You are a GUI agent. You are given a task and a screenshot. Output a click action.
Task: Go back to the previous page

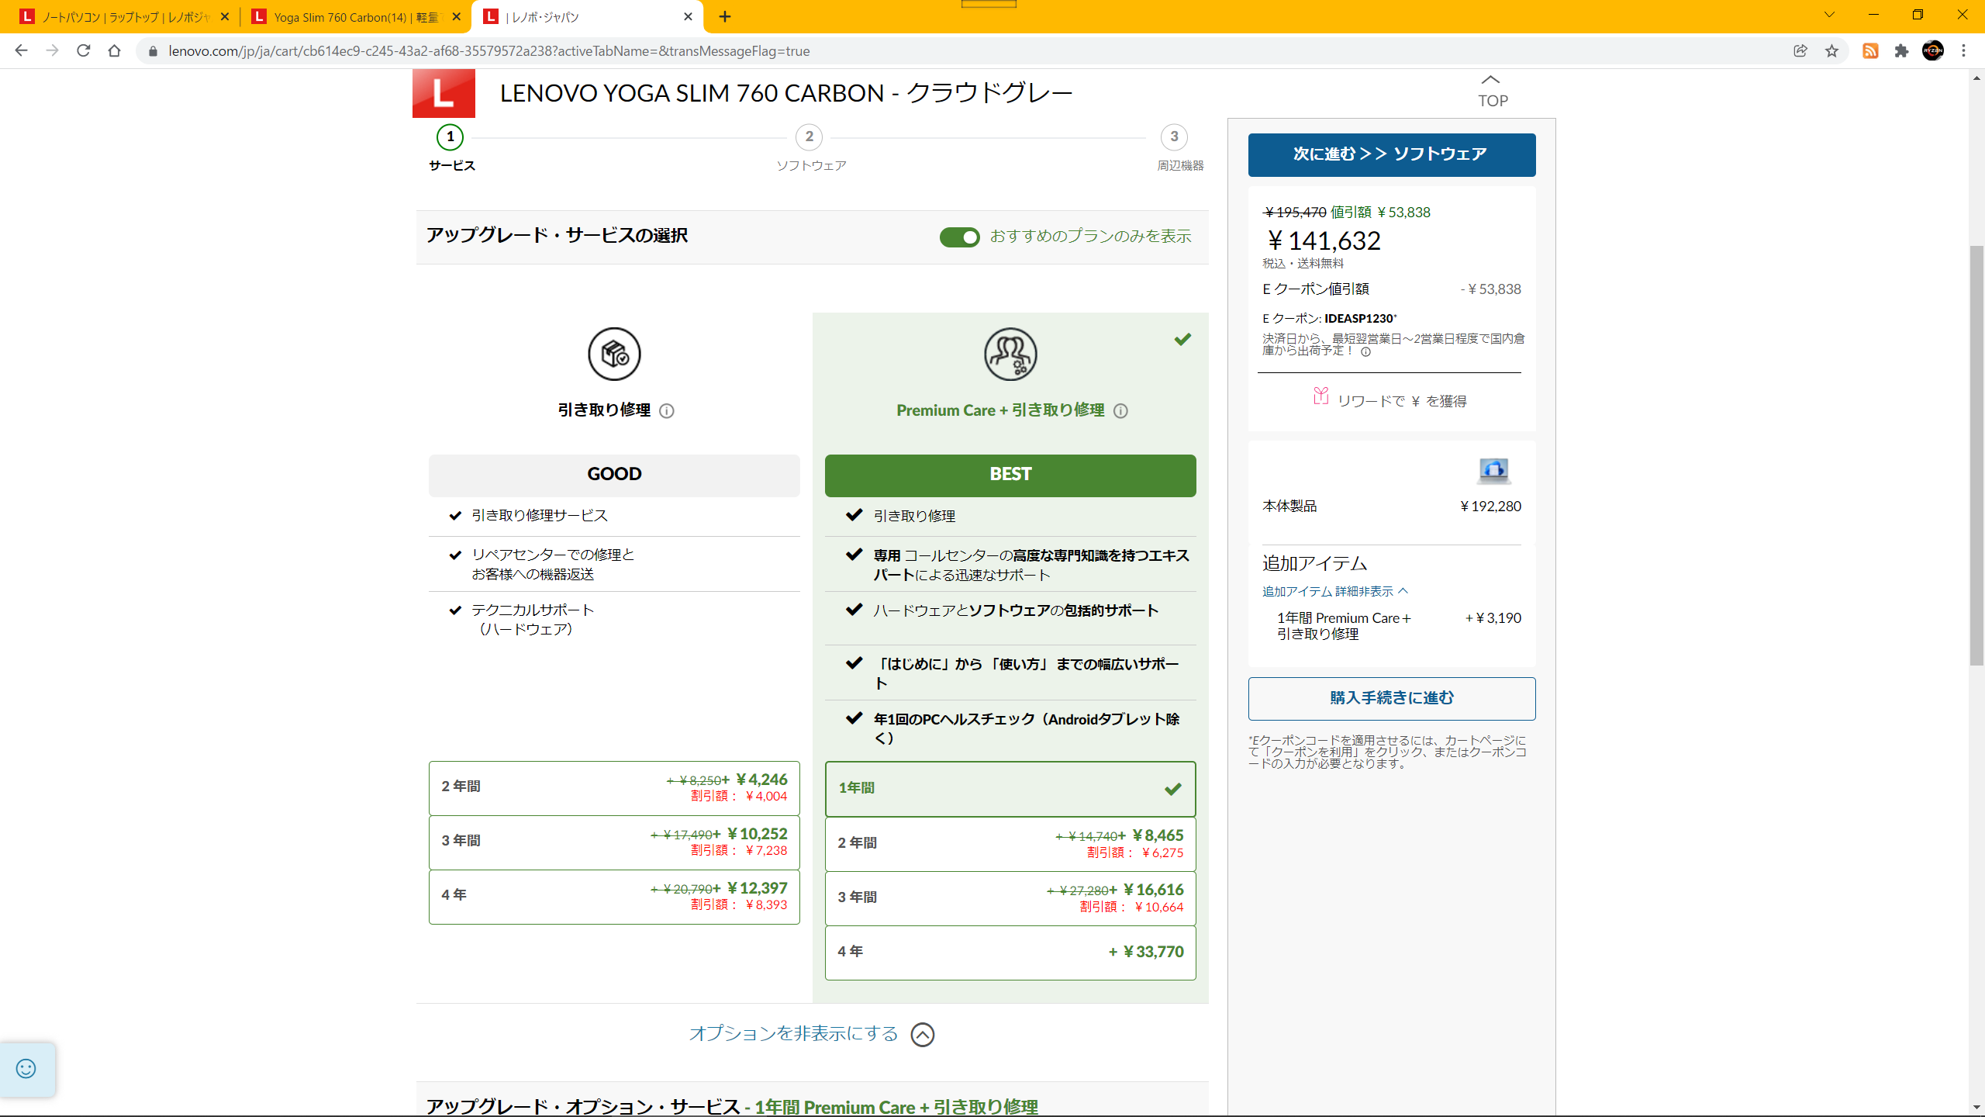click(x=21, y=50)
